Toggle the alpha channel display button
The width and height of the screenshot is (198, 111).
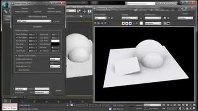pyautogui.click(x=134, y=23)
